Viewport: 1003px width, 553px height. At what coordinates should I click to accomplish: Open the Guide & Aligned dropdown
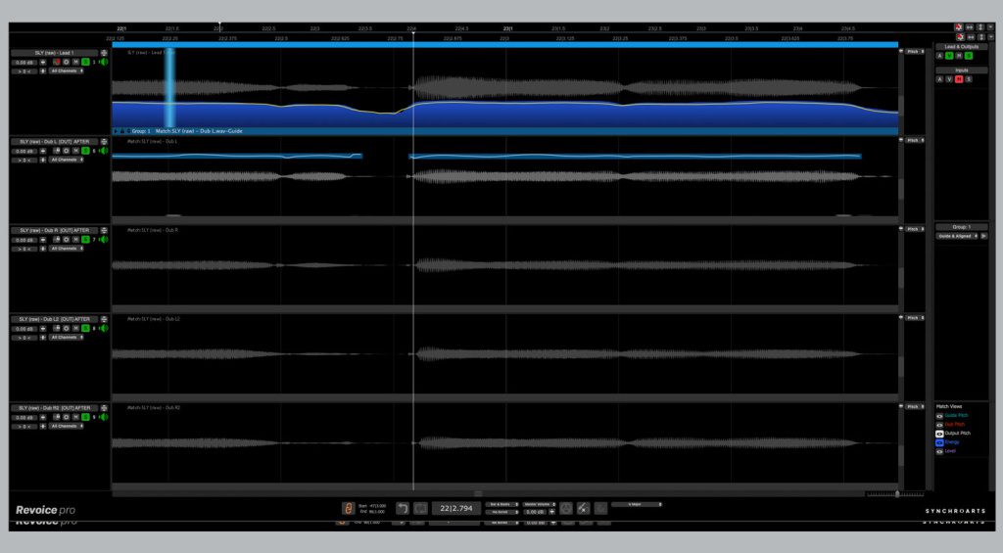pos(958,237)
